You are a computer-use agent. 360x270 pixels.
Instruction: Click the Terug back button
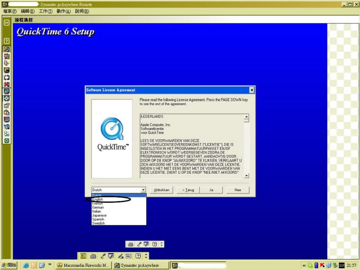click(188, 190)
